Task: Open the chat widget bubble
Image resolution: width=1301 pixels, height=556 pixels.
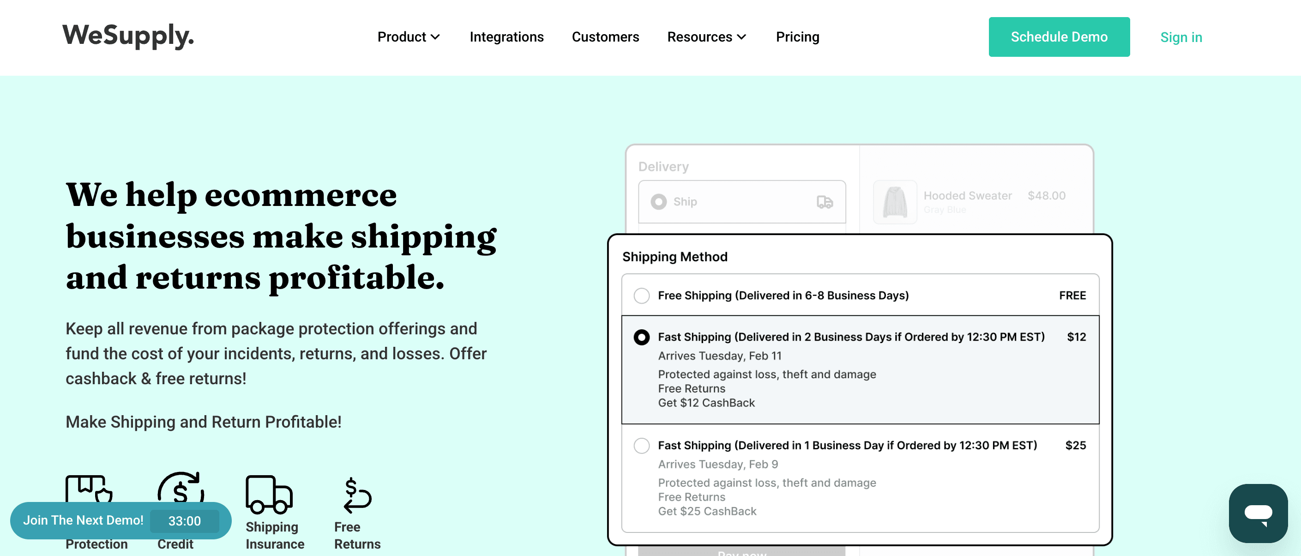Action: 1258,513
